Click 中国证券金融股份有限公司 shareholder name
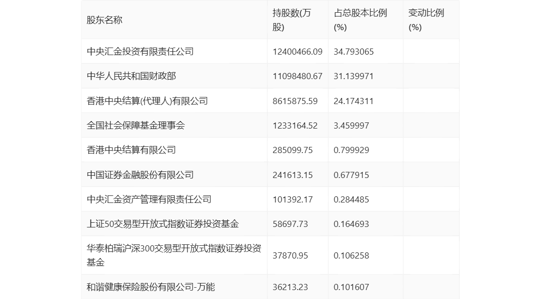 [140, 175]
